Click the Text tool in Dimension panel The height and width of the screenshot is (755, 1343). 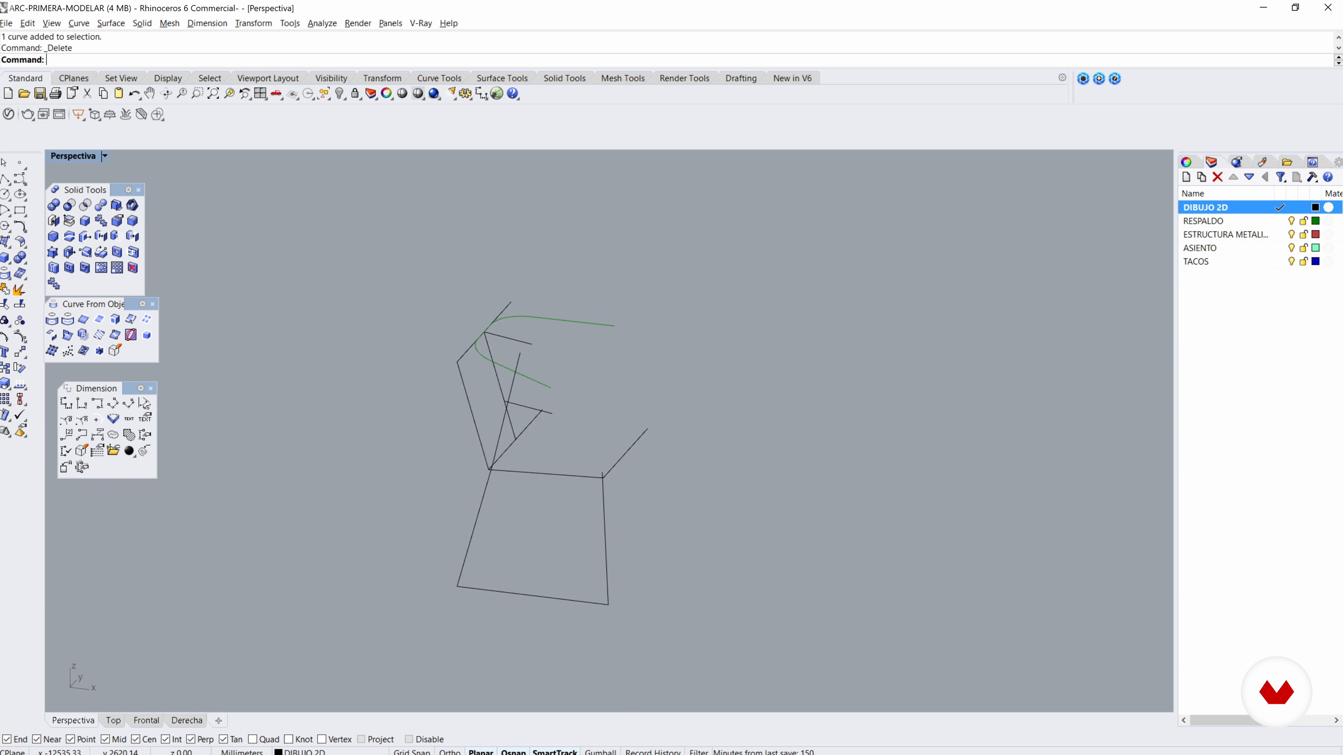pyautogui.click(x=129, y=418)
